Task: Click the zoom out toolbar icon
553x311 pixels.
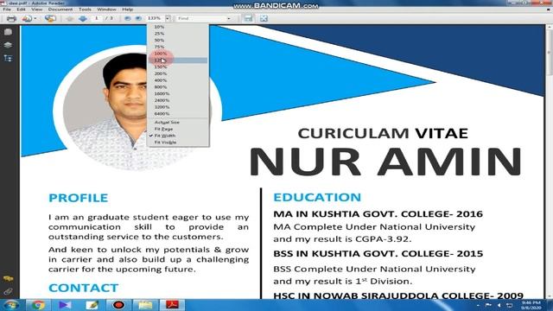Action: pyautogui.click(x=127, y=18)
